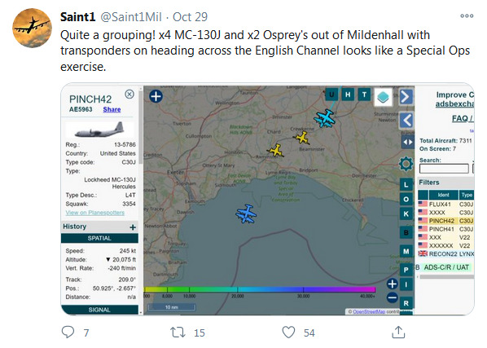The width and height of the screenshot is (487, 348).
Task: Click the reply speech bubble icon
Action: (68, 333)
